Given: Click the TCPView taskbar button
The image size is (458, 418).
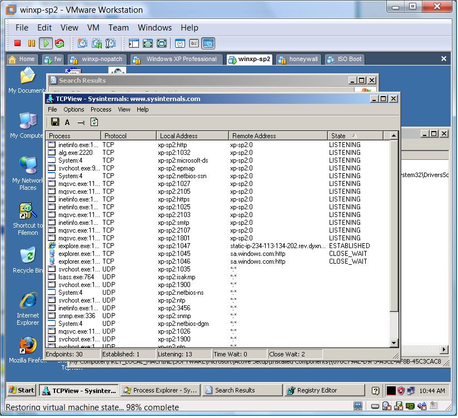Looking at the screenshot, I should [79, 390].
